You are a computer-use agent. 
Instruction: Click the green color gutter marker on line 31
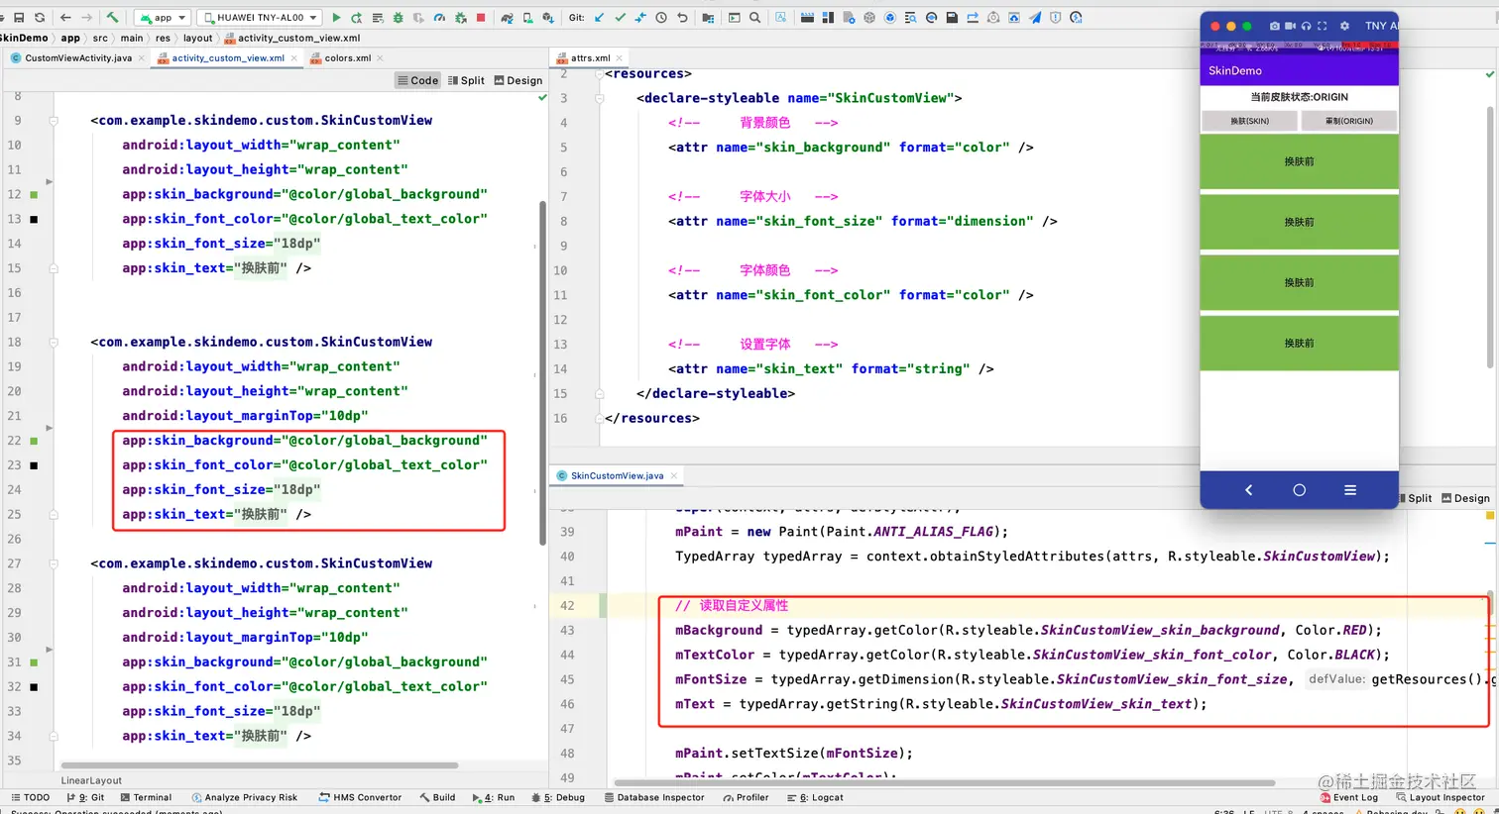click(x=34, y=662)
